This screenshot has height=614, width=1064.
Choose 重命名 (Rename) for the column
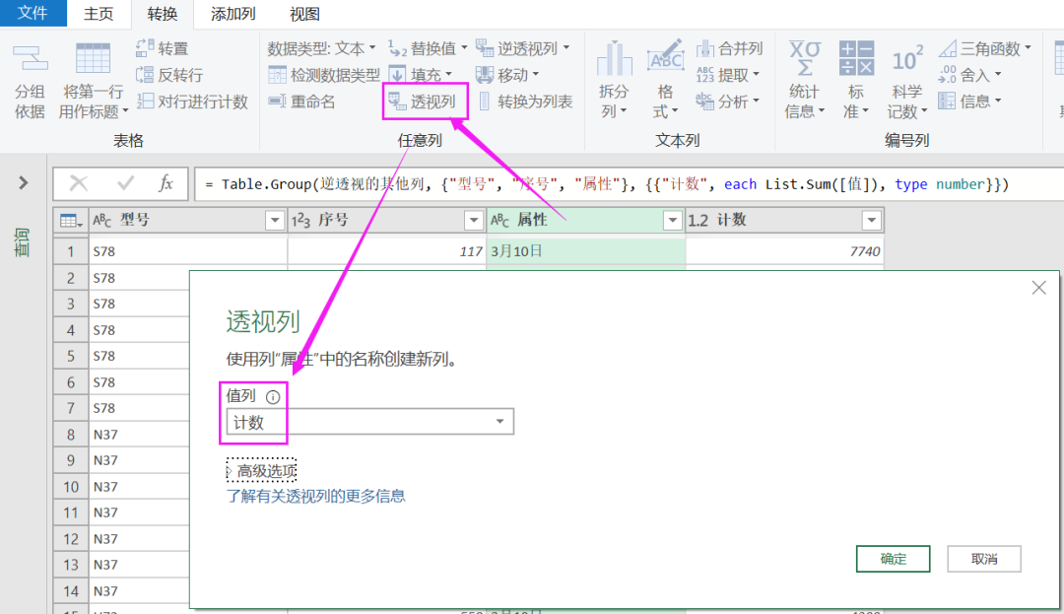tap(301, 102)
